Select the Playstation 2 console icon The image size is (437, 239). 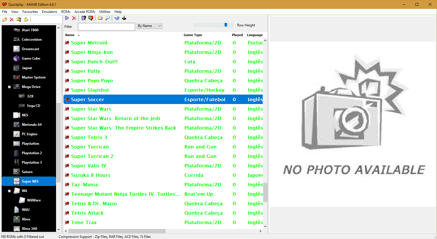tap(17, 153)
